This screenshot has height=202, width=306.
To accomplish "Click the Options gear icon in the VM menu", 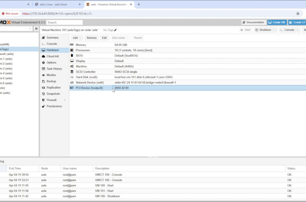I will tap(43, 63).
